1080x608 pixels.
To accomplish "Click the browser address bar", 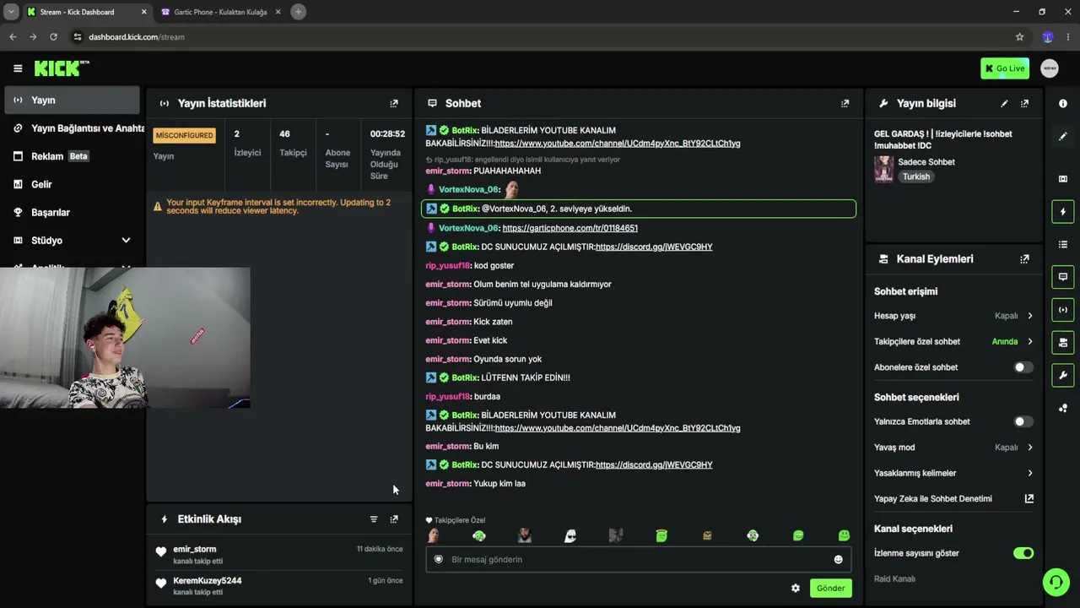I will [540, 37].
